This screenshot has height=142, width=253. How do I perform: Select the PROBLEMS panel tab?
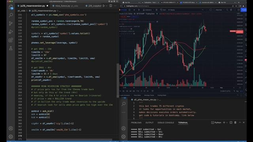136,123
